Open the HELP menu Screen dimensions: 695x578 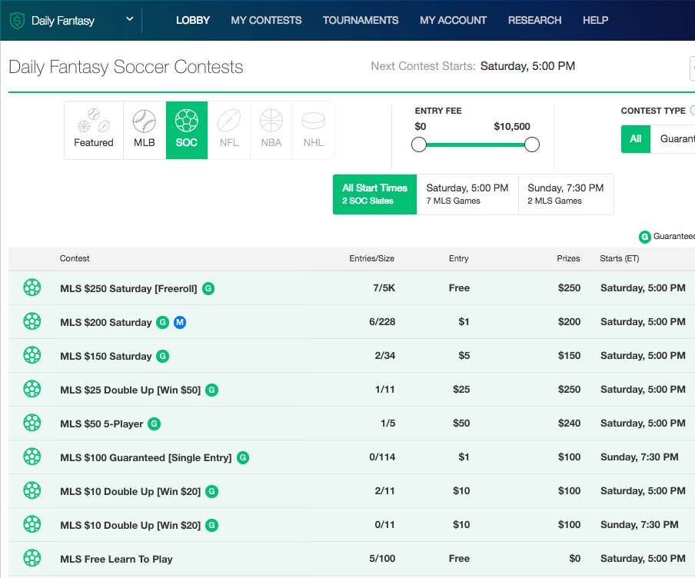click(595, 21)
